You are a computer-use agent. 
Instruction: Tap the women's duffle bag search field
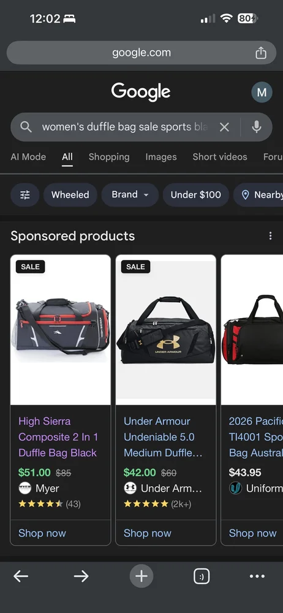point(125,127)
